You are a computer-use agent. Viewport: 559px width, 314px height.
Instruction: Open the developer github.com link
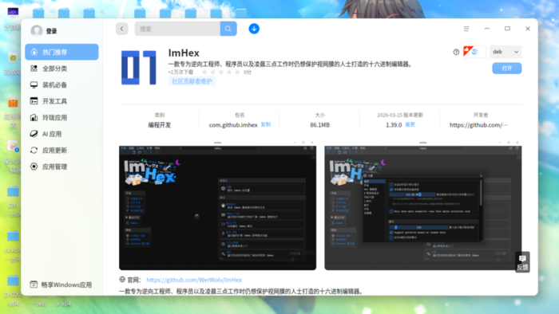point(478,125)
